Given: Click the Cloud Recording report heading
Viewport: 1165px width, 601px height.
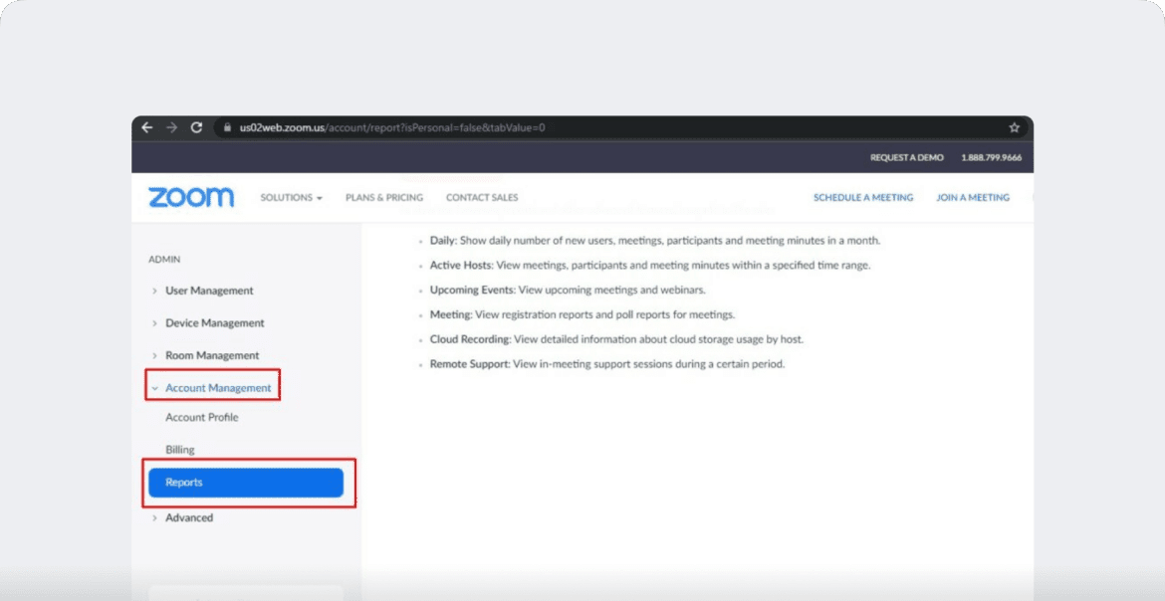Looking at the screenshot, I should click(x=471, y=339).
